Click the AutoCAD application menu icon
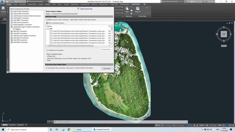Screen dimensions: 235x132 [x=2, y=2]
